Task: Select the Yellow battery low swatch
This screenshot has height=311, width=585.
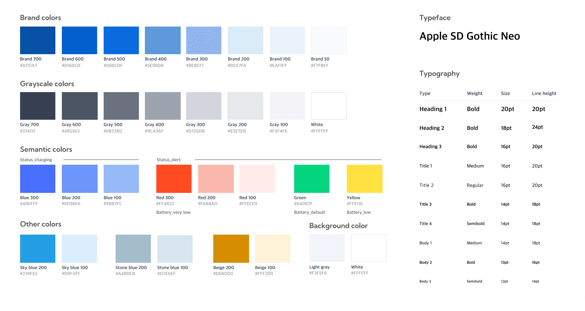Action: pos(365,179)
